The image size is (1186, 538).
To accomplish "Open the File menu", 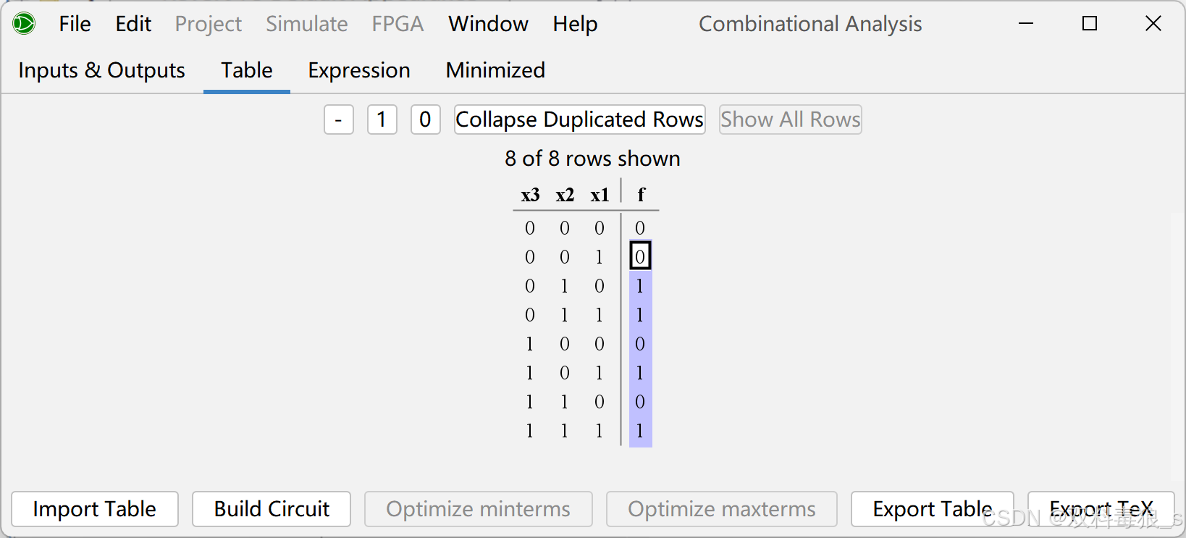I will point(75,24).
